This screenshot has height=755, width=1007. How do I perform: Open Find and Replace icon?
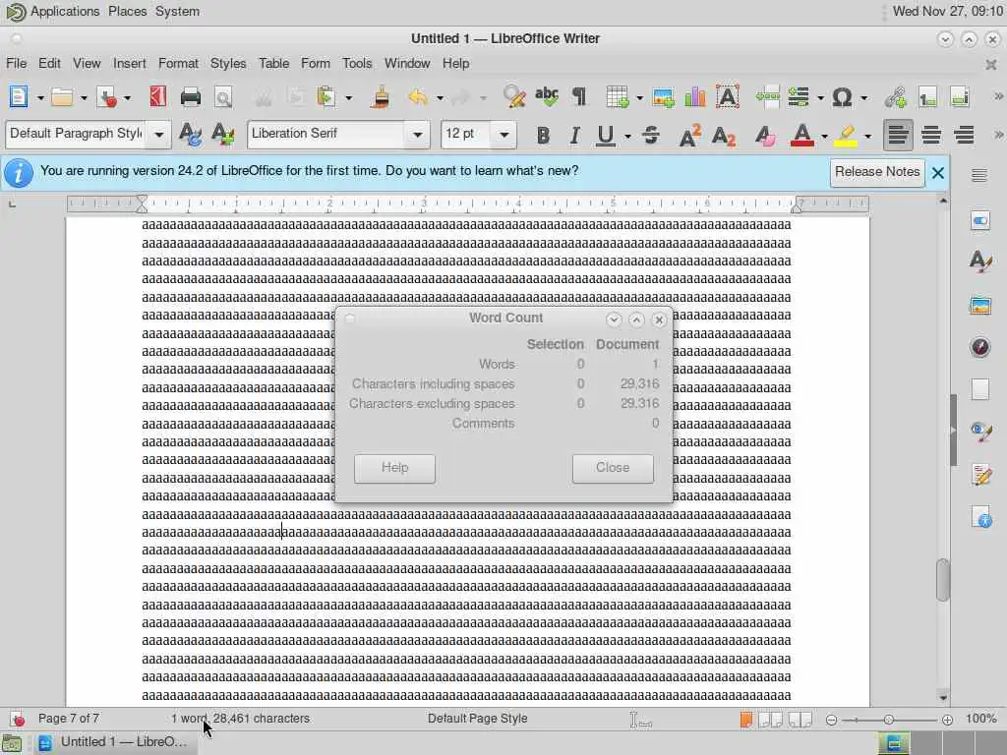click(513, 97)
